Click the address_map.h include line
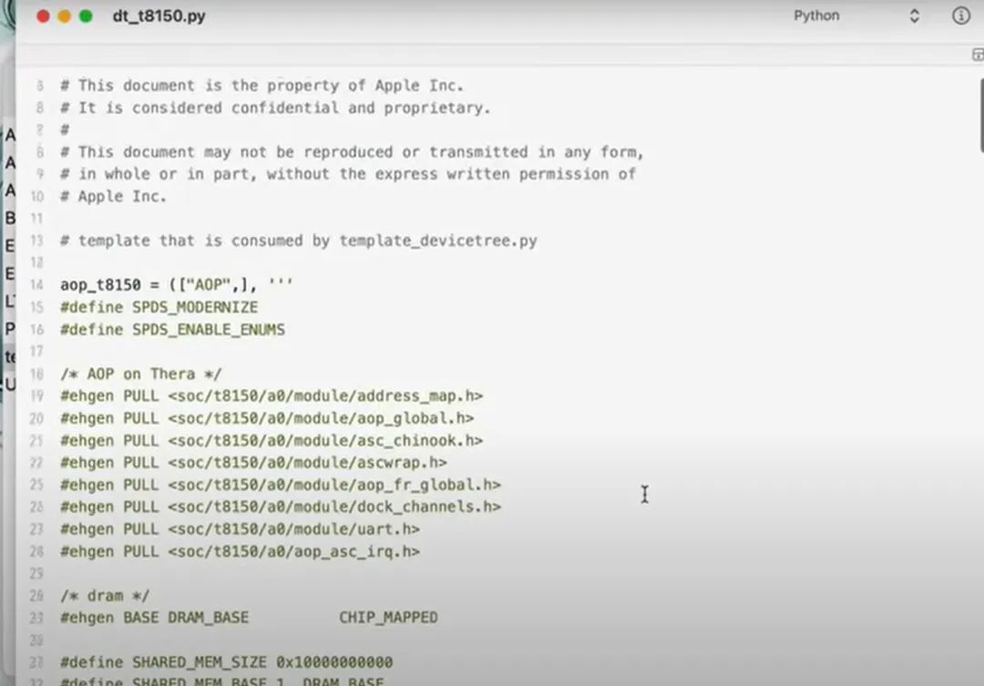The width and height of the screenshot is (984, 686). 272,396
